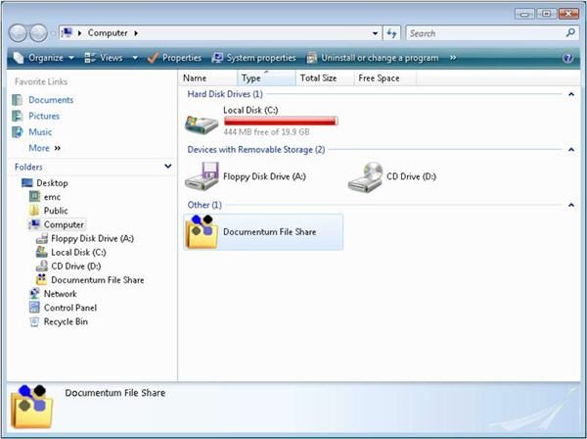
Task: Click the arrow after Computer in address bar
Action: [136, 33]
